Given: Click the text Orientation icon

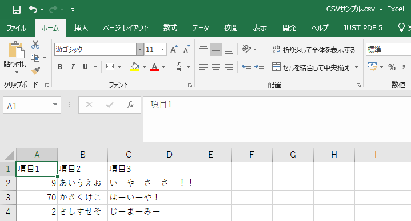Looking at the screenshot, I should 246,49.
